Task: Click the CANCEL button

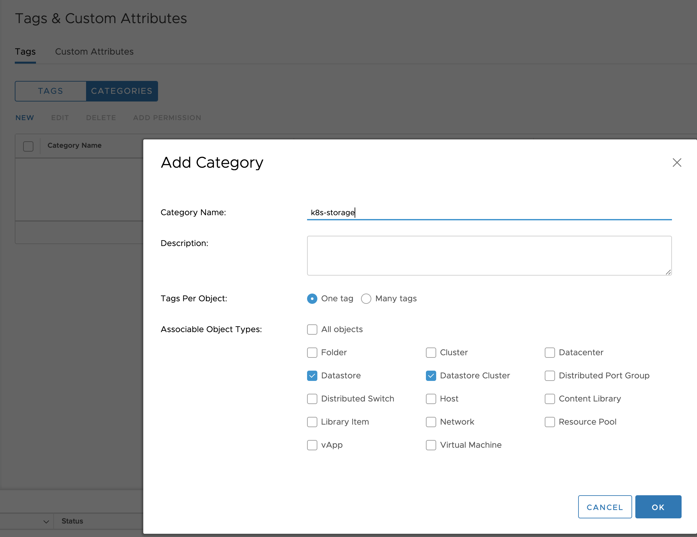Action: tap(605, 507)
